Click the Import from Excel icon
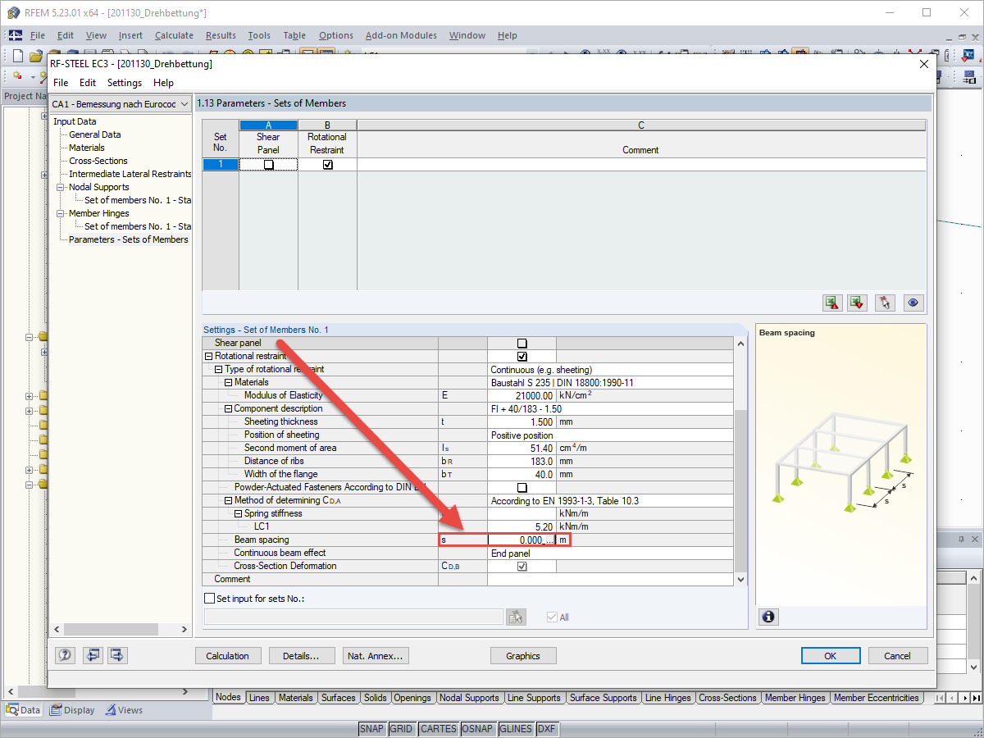The height and width of the screenshot is (738, 984). pos(858,303)
